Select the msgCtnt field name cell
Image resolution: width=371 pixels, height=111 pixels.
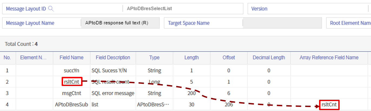[72, 93]
